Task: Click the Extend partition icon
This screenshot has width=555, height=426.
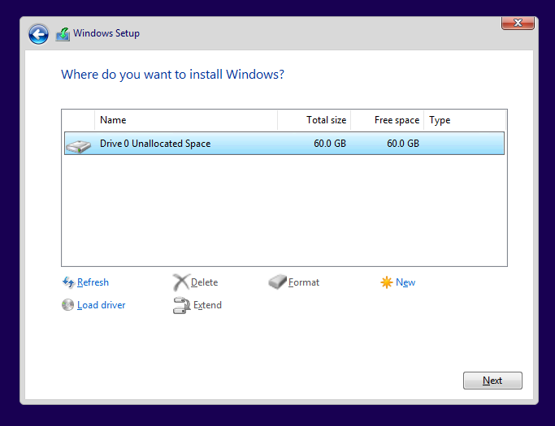Action: pos(181,305)
